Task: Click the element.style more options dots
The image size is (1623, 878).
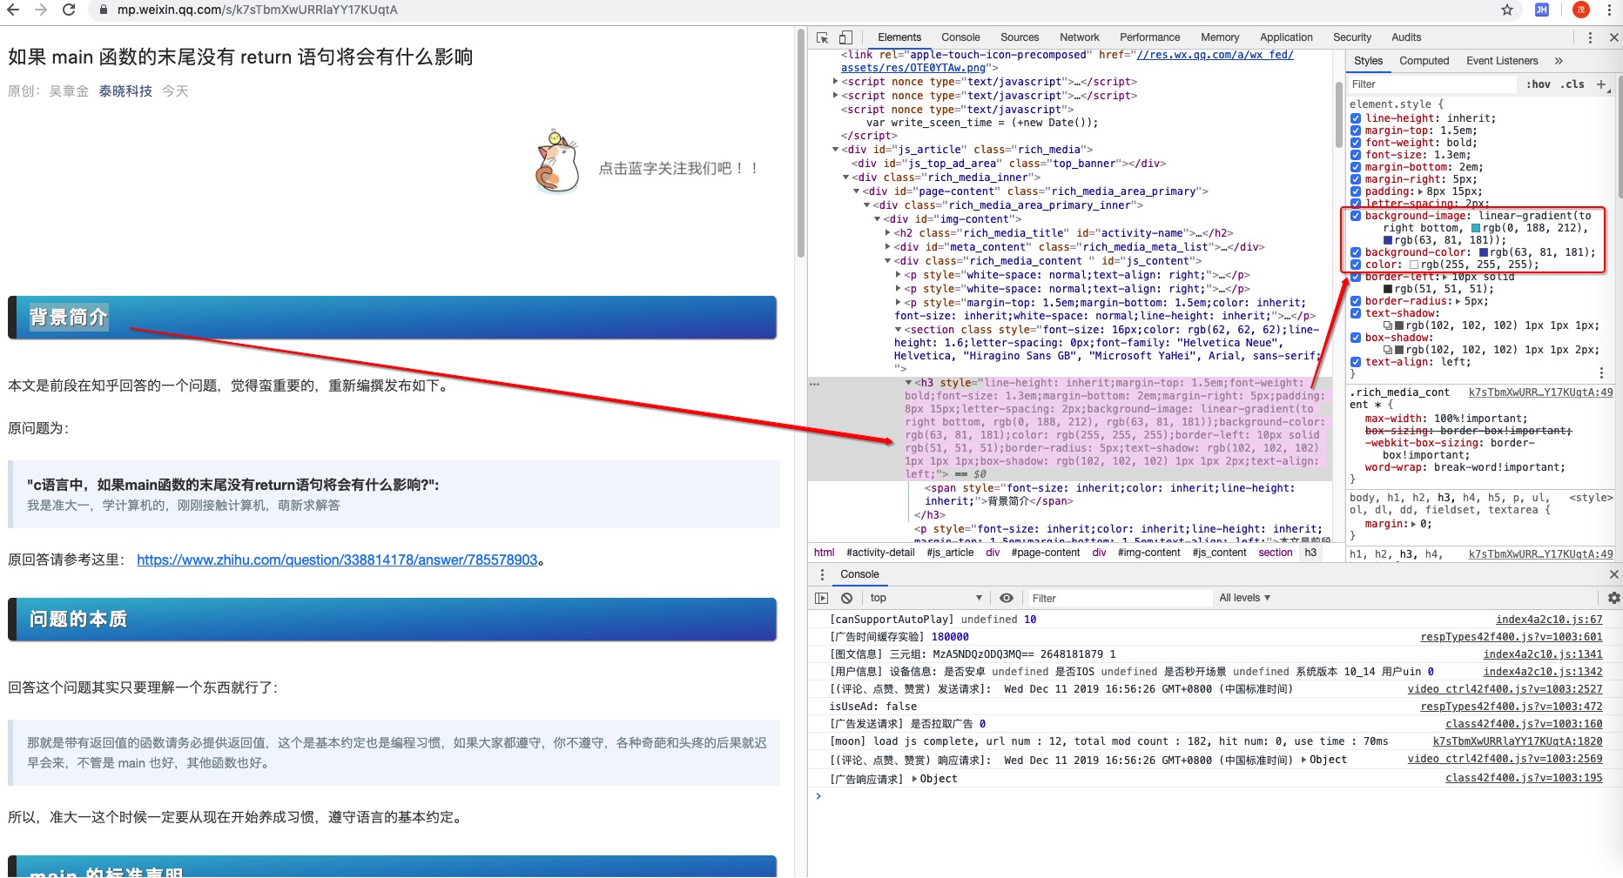Action: [1601, 372]
